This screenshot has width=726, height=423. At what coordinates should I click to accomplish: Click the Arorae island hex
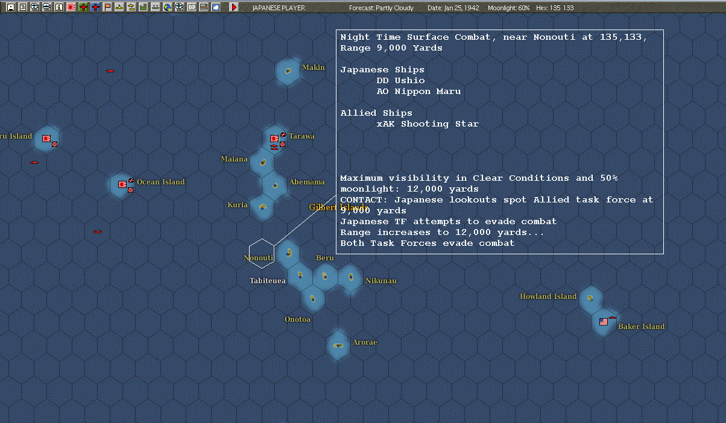click(x=338, y=345)
